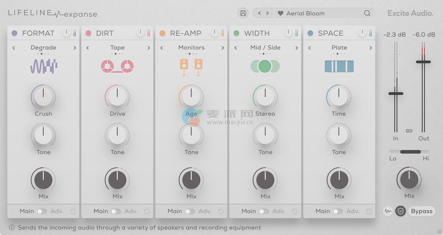Click the In fader handle
443x235 pixels.
point(396,93)
